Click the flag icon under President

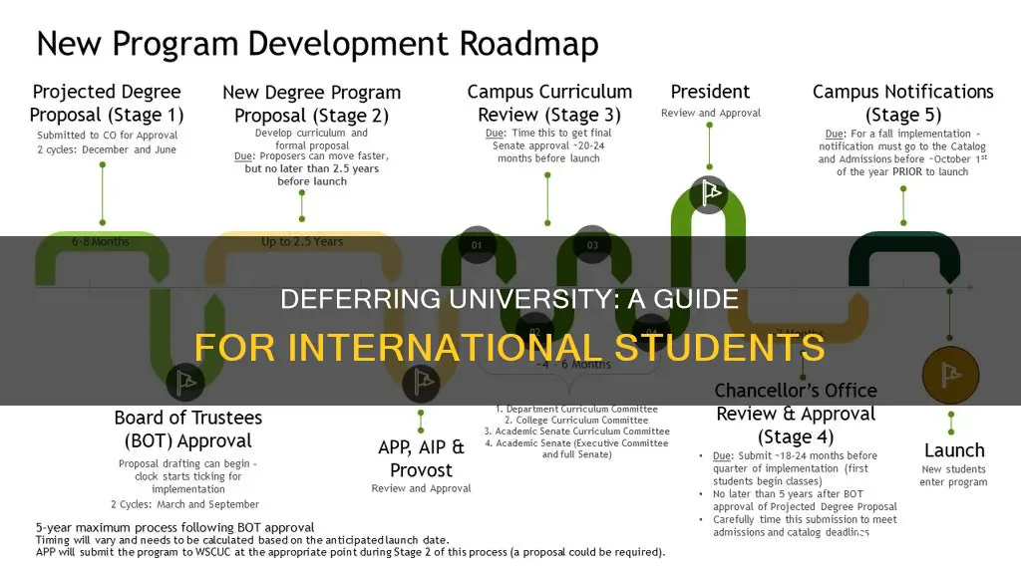coord(709,194)
